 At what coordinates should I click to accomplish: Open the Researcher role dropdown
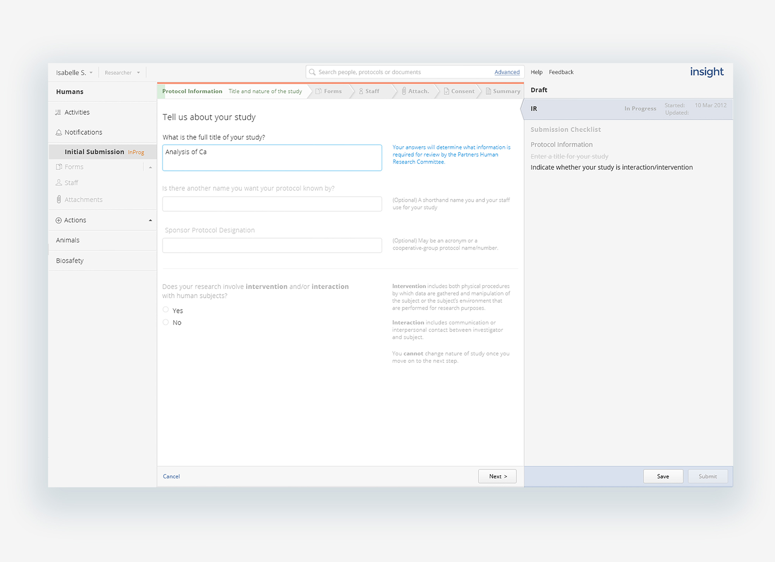(x=122, y=73)
